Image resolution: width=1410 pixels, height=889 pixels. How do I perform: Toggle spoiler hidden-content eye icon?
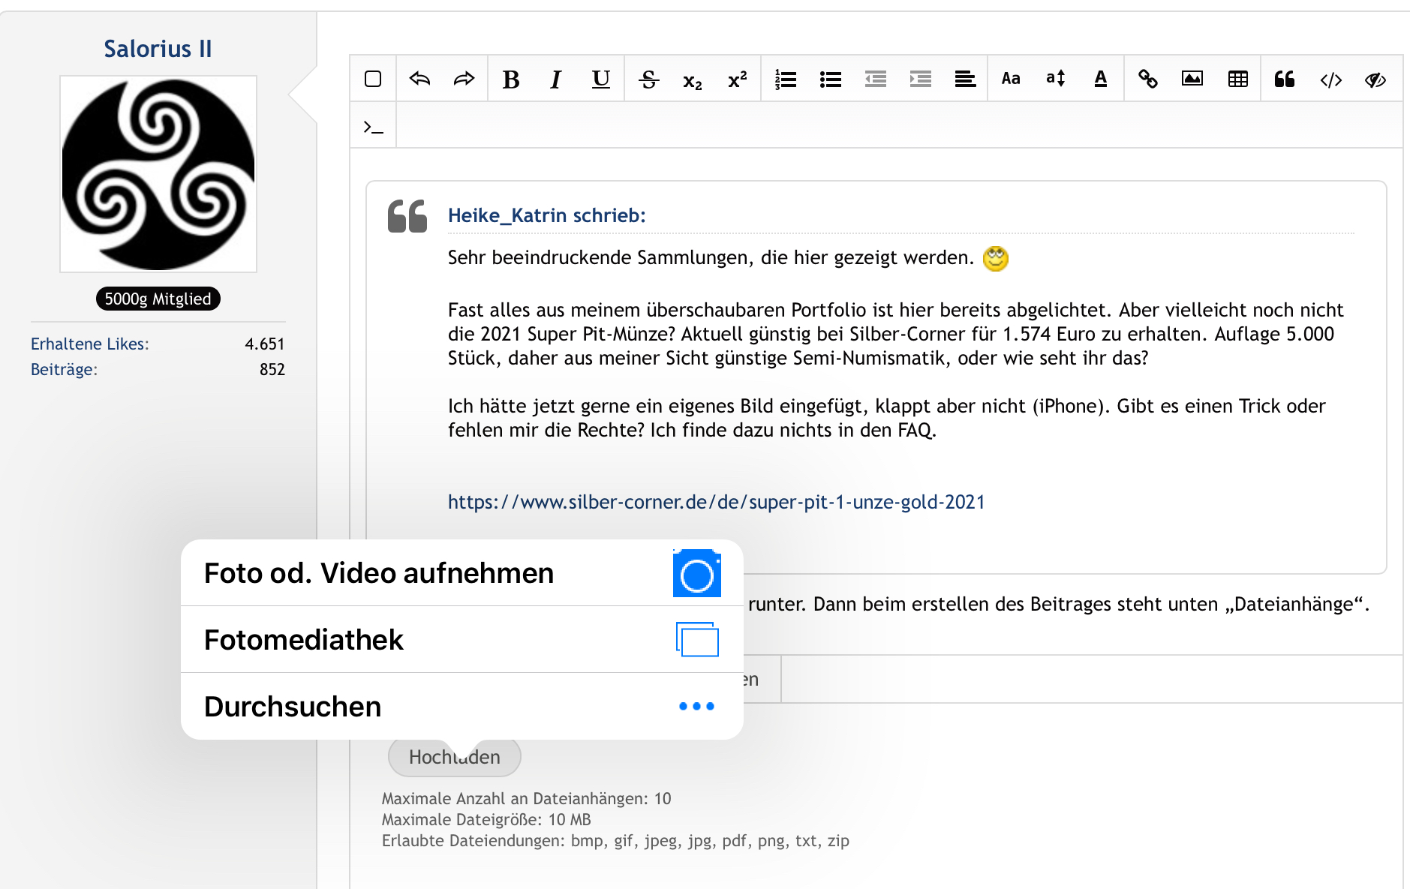coord(1375,80)
